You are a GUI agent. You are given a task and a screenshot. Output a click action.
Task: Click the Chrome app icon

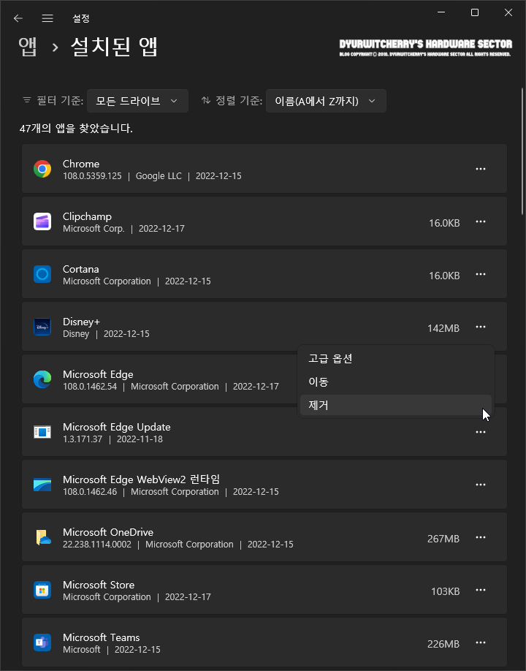click(x=42, y=169)
